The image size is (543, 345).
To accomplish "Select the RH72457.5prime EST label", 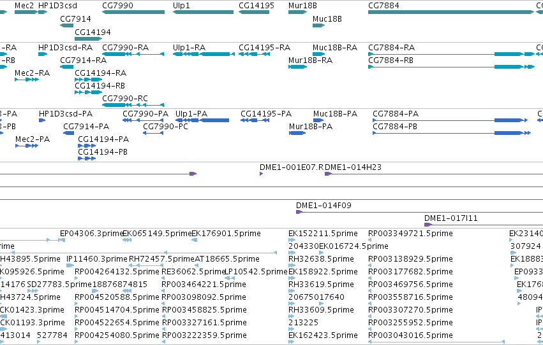I will (161, 259).
